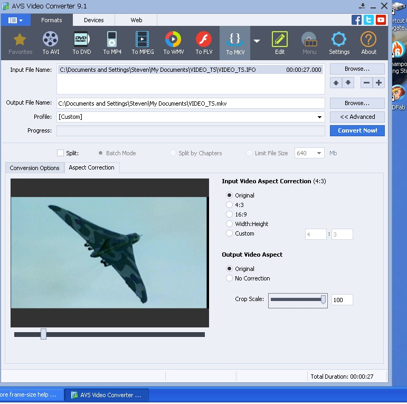The image size is (407, 404).
Task: Select Limit File Size radio option
Action: [249, 153]
